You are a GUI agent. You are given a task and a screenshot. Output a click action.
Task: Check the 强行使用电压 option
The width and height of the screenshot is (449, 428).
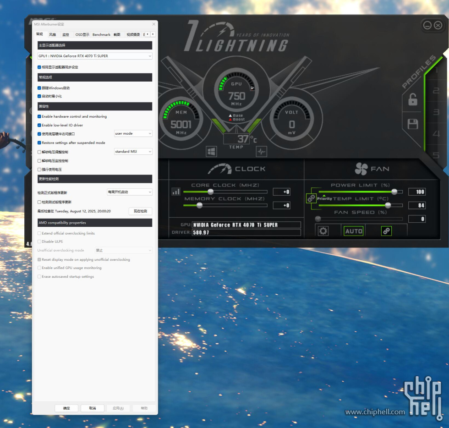tap(39, 170)
